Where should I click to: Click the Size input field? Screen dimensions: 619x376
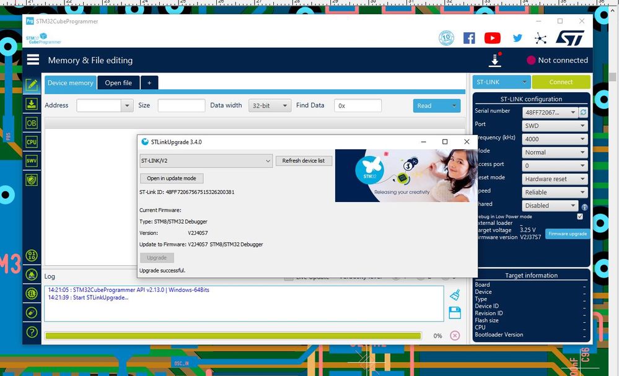pyautogui.click(x=181, y=106)
